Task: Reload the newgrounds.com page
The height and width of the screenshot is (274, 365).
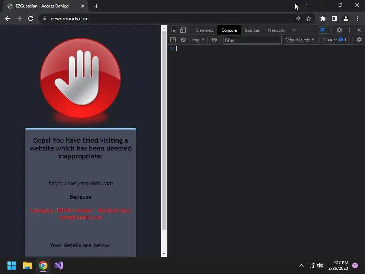Action: 31,19
